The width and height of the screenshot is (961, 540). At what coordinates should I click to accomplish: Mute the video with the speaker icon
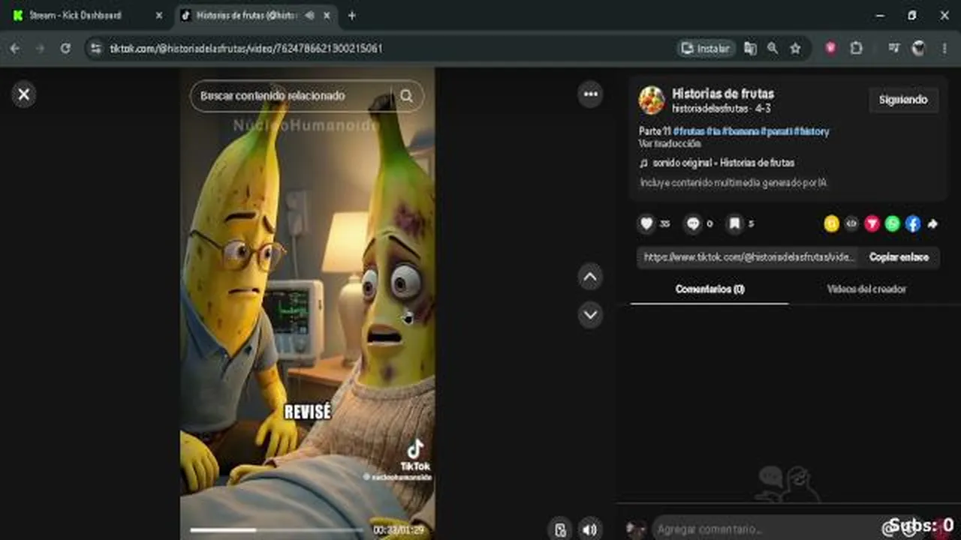(x=590, y=529)
